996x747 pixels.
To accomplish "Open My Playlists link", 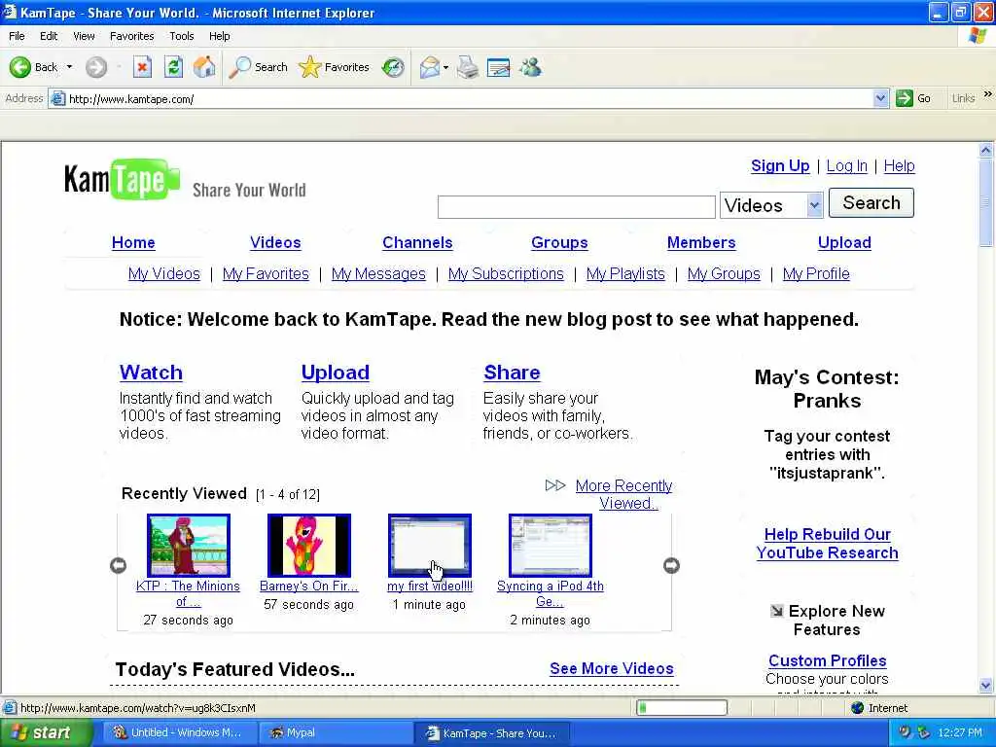I will [x=625, y=273].
